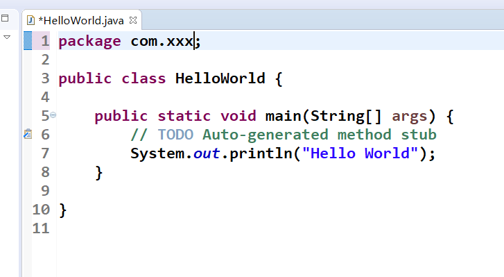Click the 'println' method call
The image size is (504, 277).
[x=261, y=154]
